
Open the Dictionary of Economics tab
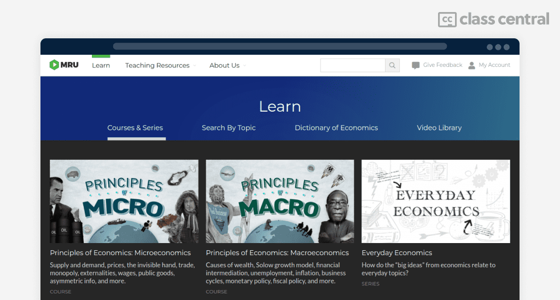pyautogui.click(x=336, y=128)
